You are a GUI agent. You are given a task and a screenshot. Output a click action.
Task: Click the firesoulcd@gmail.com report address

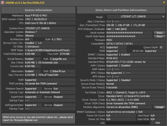pyautogui.click(x=26, y=120)
